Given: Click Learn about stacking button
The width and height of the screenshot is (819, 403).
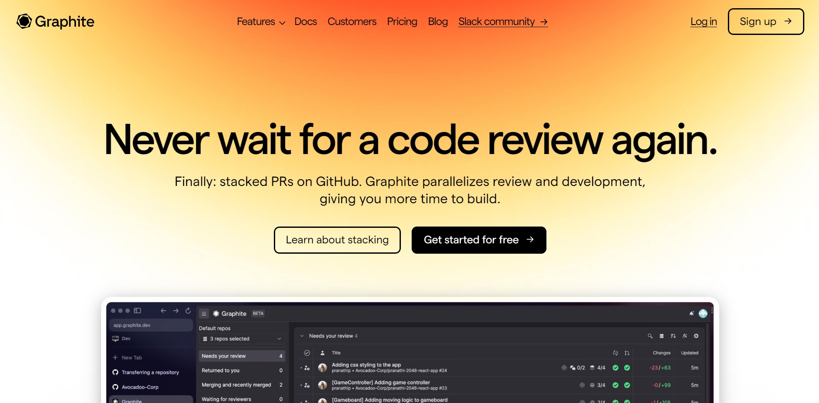Looking at the screenshot, I should click(337, 240).
